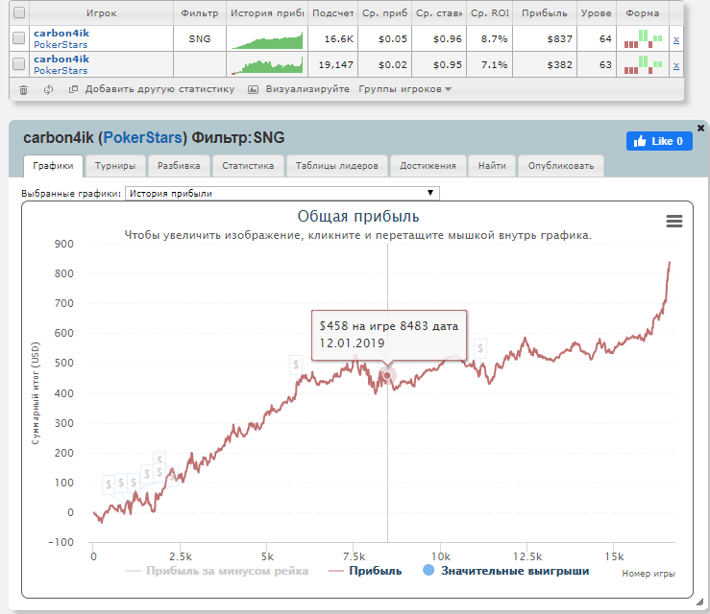Click the highlighted data point at game 8483
Screen dimensions: 710x614
tap(387, 375)
